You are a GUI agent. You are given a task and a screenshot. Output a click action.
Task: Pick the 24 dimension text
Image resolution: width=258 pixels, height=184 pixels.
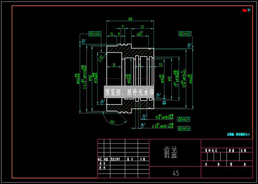(x=112, y=34)
